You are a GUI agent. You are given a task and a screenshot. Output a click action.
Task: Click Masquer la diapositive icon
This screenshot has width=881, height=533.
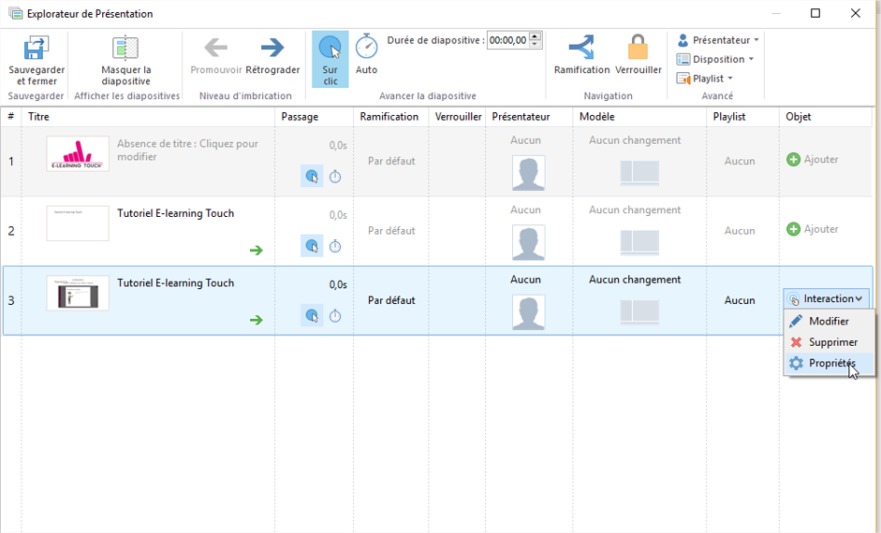coord(125,49)
